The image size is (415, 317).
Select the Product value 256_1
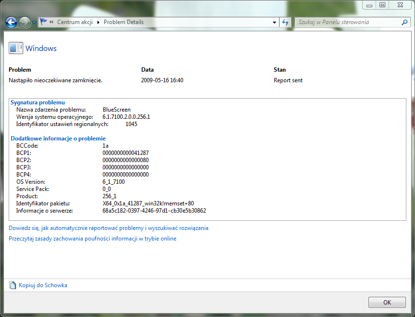point(110,196)
